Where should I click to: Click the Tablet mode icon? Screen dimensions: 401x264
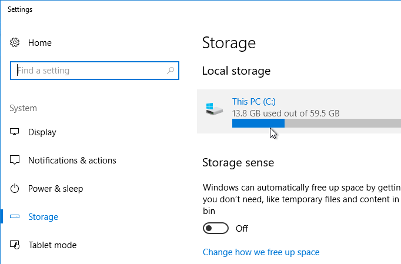(15, 245)
